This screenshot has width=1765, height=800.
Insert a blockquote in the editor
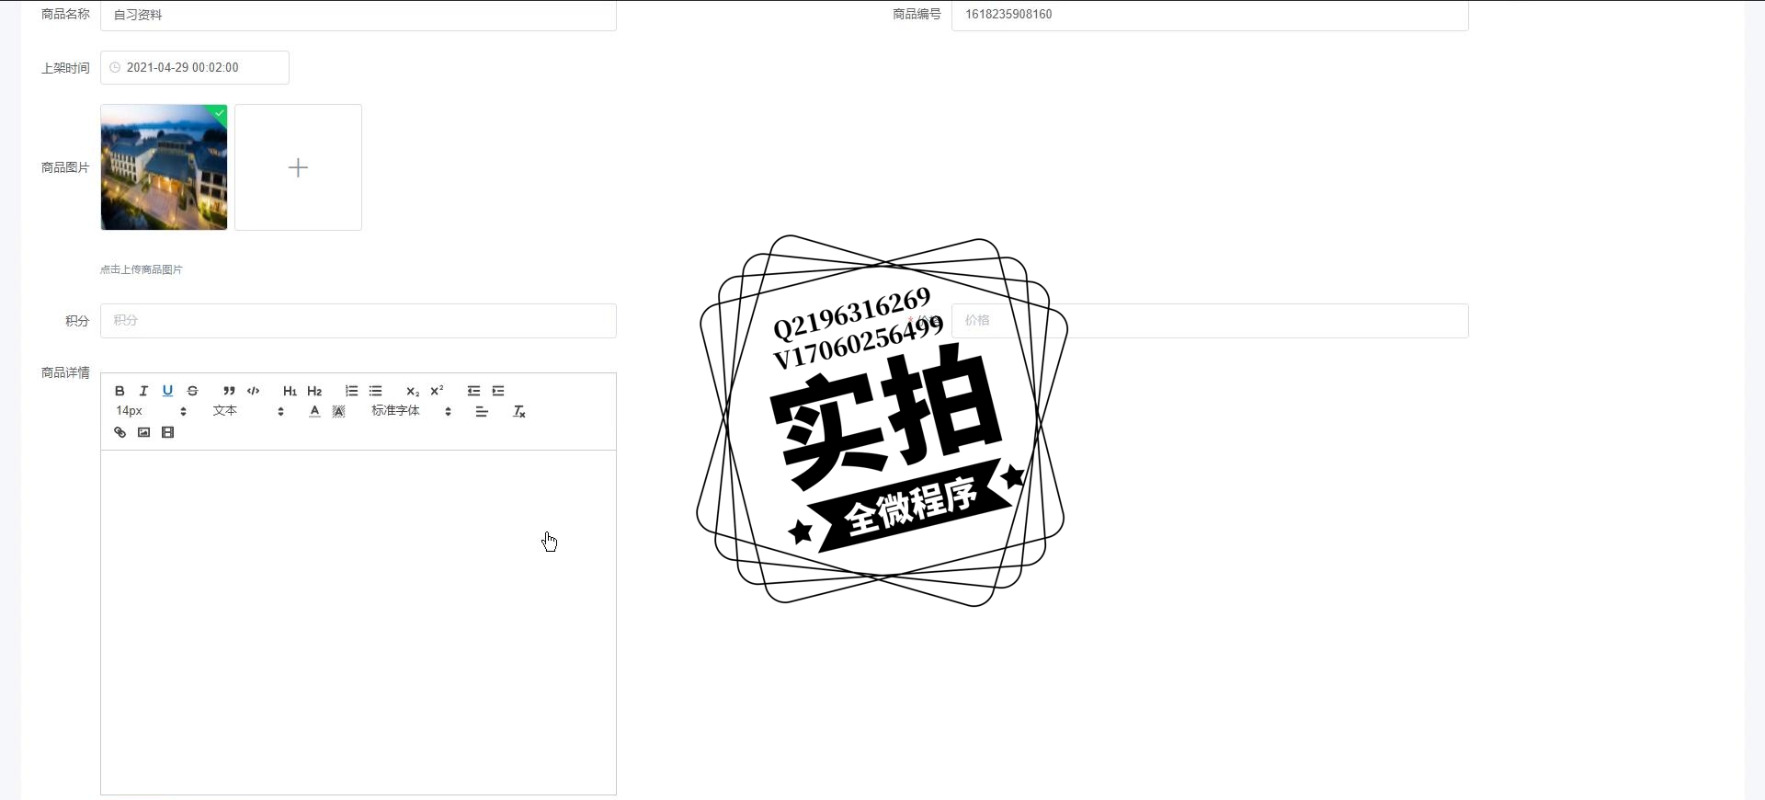tap(229, 391)
